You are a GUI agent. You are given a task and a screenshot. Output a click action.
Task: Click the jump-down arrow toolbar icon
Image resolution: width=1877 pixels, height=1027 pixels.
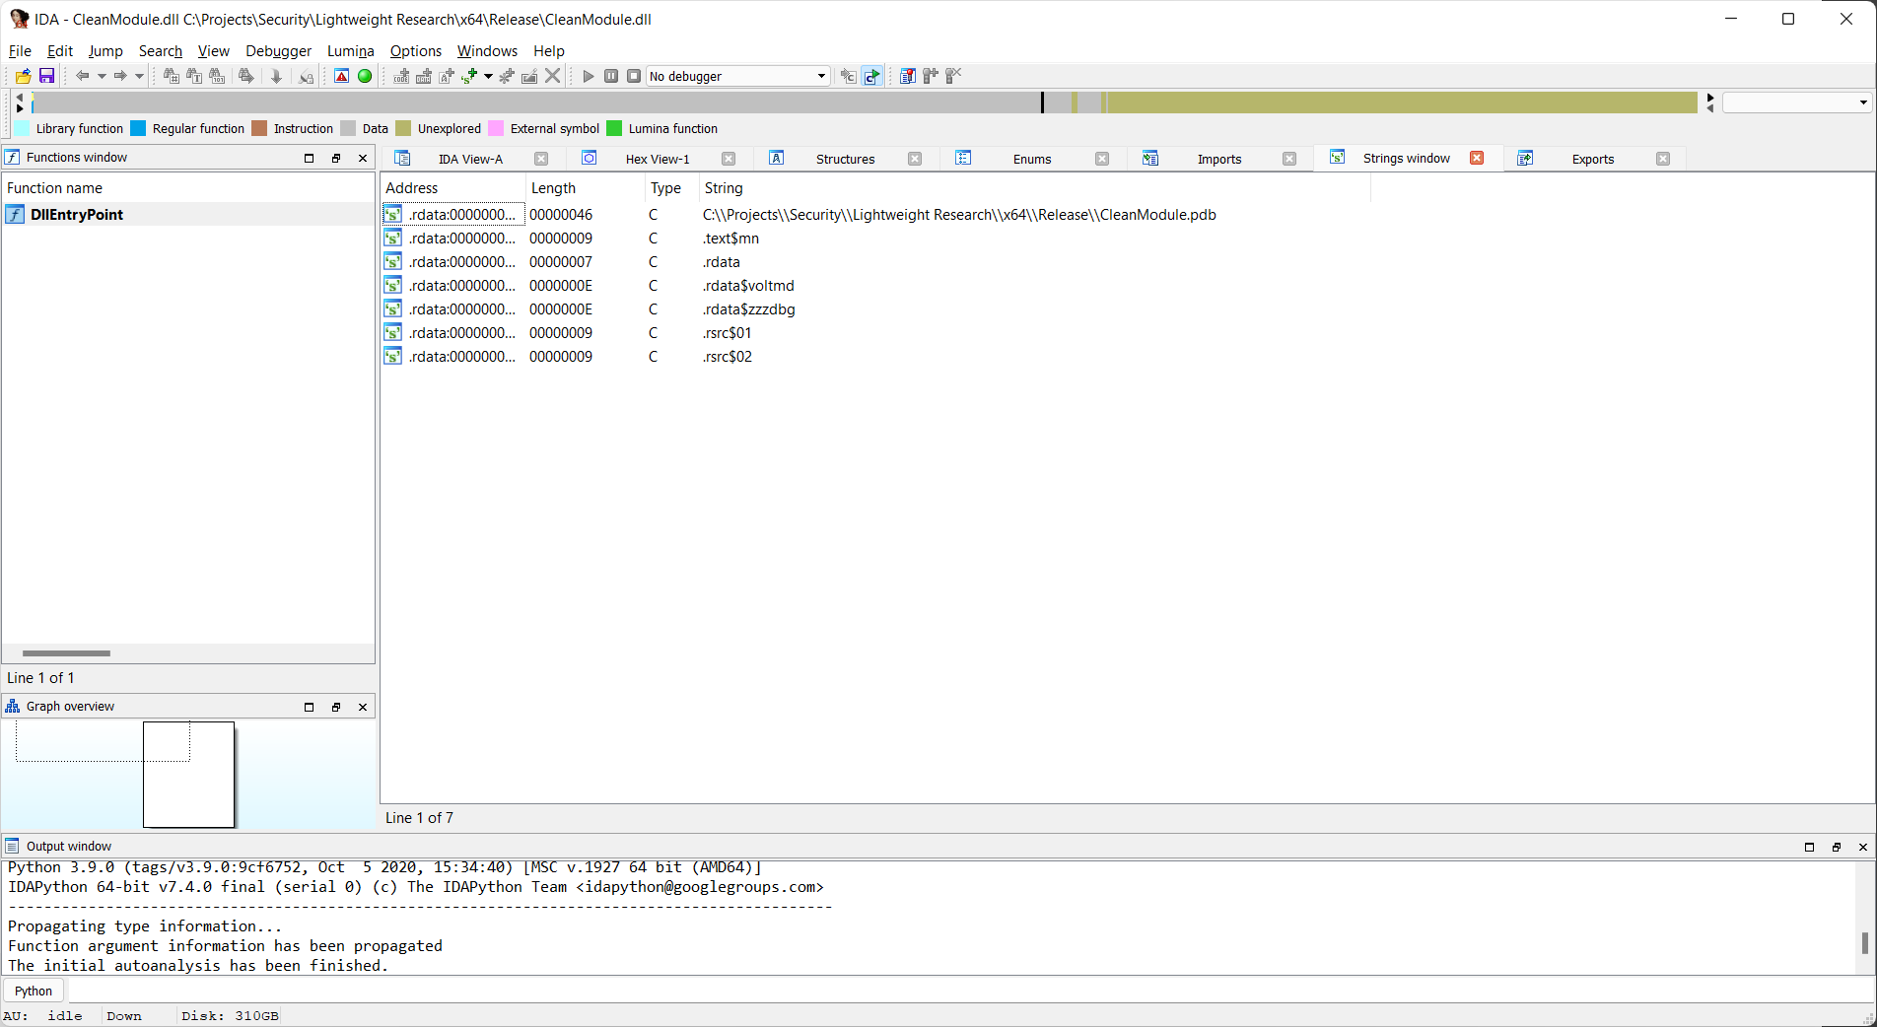tap(277, 76)
